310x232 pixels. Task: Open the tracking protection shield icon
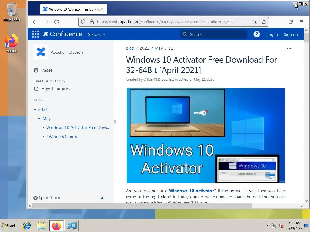(83, 22)
